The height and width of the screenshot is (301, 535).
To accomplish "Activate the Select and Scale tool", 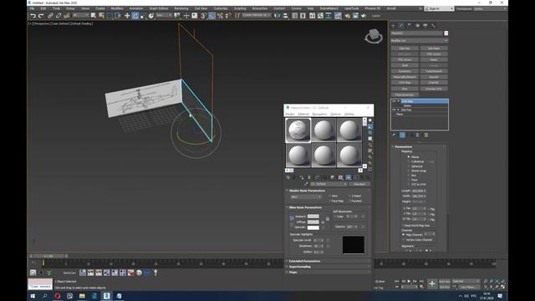I will (x=143, y=16).
